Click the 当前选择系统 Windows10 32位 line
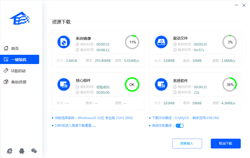This screenshot has height=158, width=250. pos(94,118)
